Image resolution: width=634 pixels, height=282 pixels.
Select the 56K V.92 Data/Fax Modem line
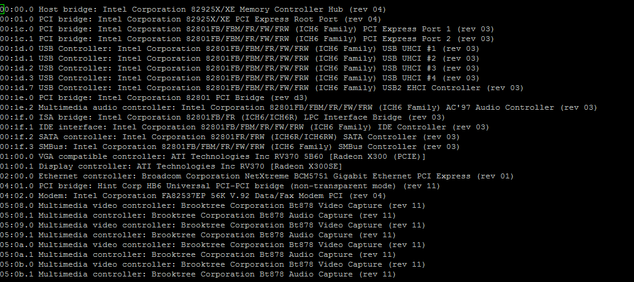(x=193, y=196)
